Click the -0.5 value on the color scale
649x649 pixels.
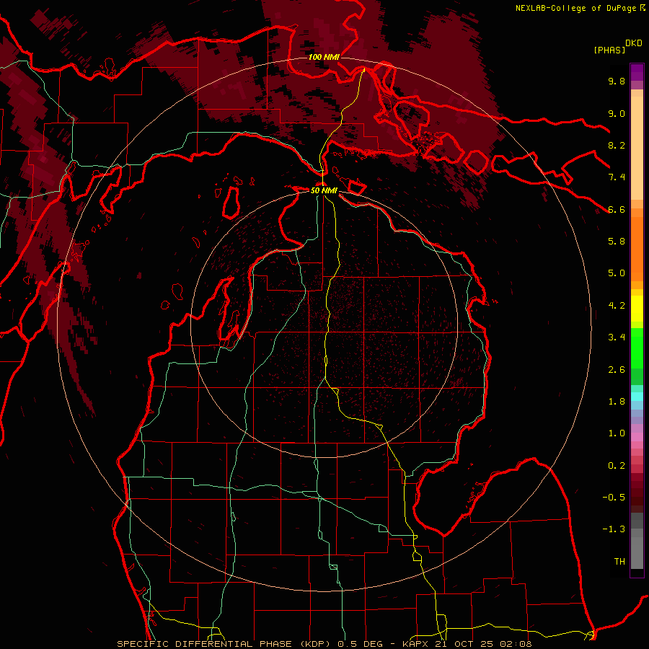[x=614, y=498]
